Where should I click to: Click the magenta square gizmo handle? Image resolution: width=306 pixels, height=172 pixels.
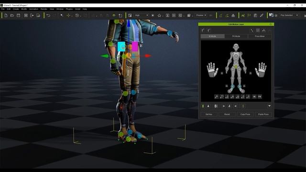point(135,47)
